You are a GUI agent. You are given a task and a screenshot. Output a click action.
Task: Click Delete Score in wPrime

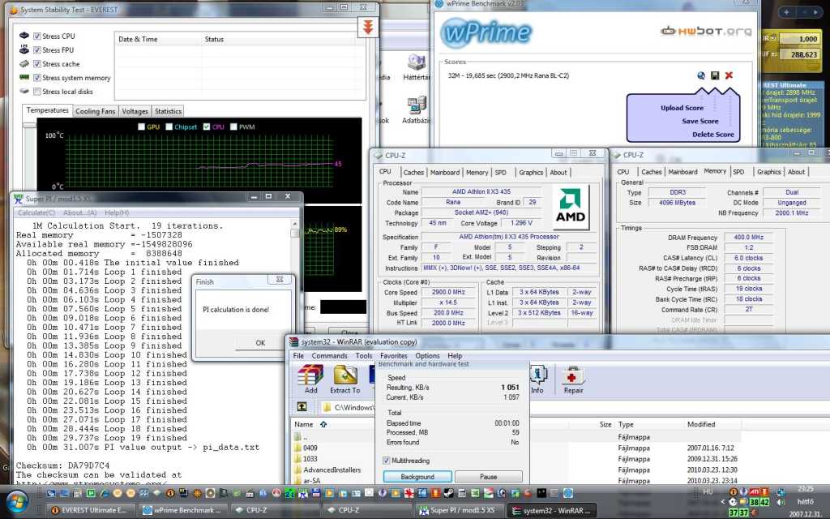pos(713,134)
